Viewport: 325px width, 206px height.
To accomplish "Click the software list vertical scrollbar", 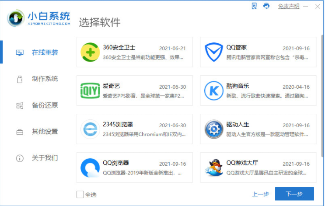I will click(322, 96).
